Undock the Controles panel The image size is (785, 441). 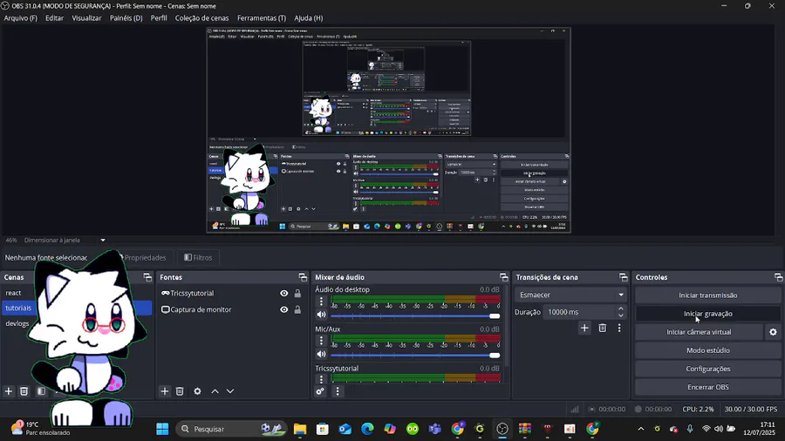[x=779, y=277]
